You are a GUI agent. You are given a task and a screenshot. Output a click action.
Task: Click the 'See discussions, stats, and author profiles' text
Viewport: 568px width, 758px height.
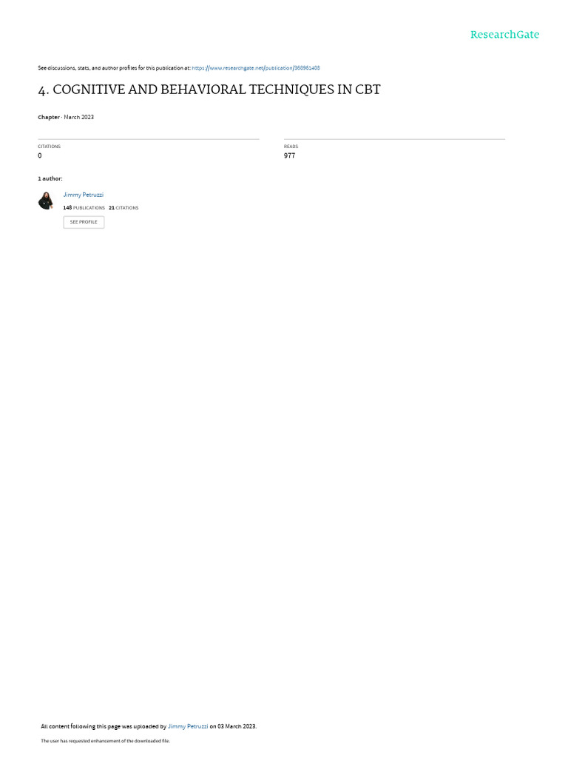(x=114, y=68)
